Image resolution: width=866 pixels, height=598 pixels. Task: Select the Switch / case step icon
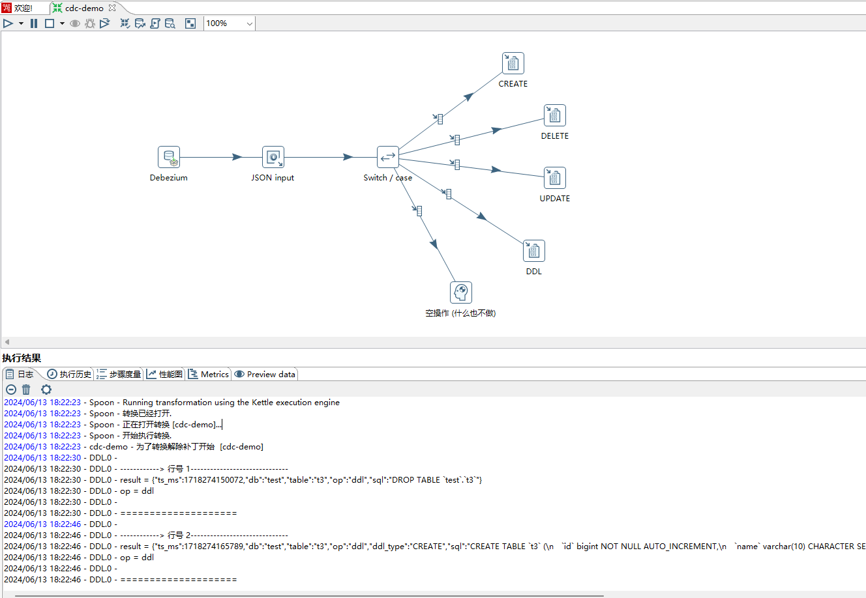coord(387,158)
